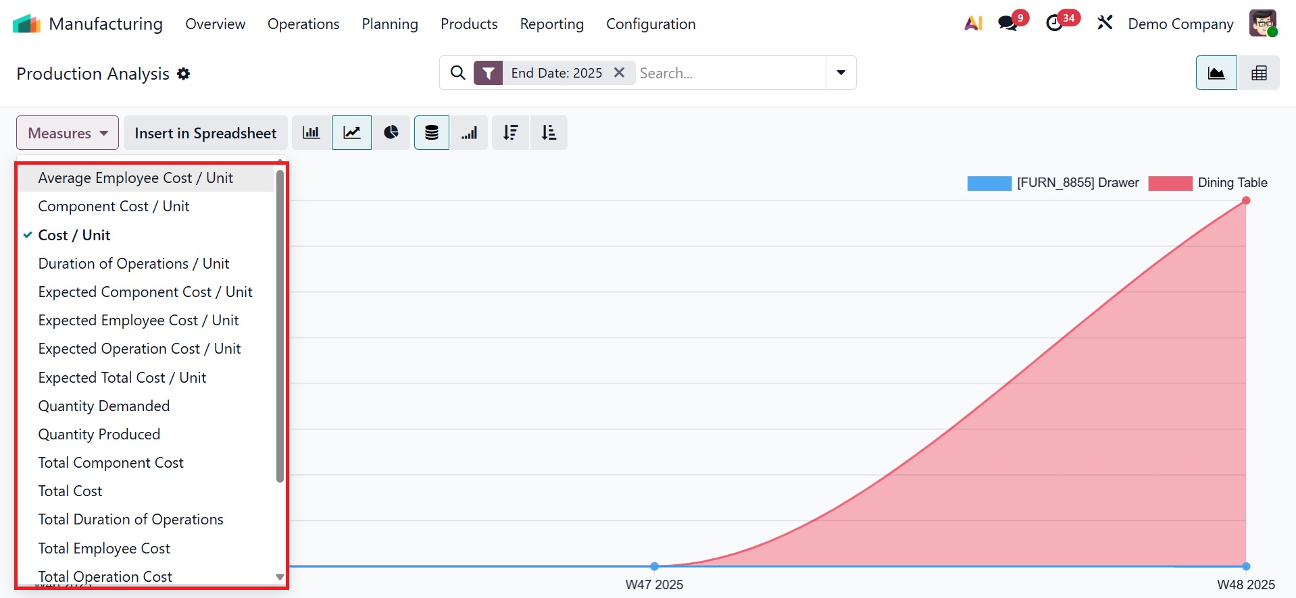Toggle the Dining Table legend color swatch
This screenshot has width=1296, height=598.
(1170, 183)
